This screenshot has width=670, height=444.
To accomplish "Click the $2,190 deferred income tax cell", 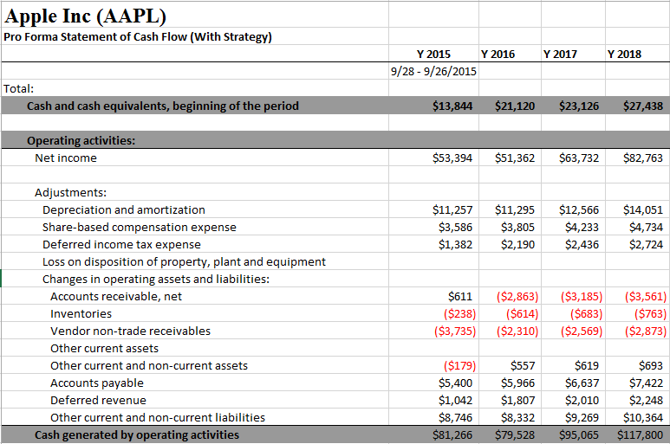I will point(517,245).
